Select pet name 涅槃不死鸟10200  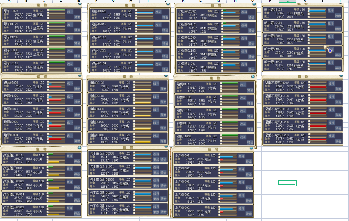tap(277, 122)
